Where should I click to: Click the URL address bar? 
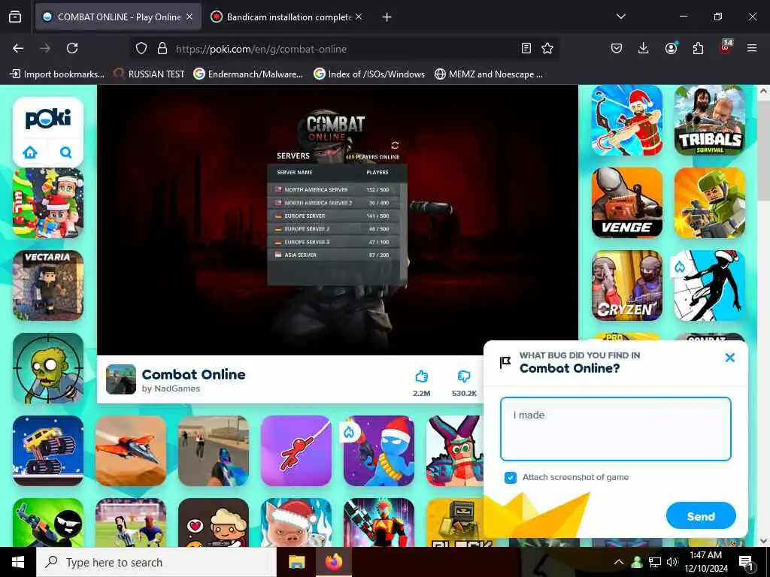coord(344,49)
